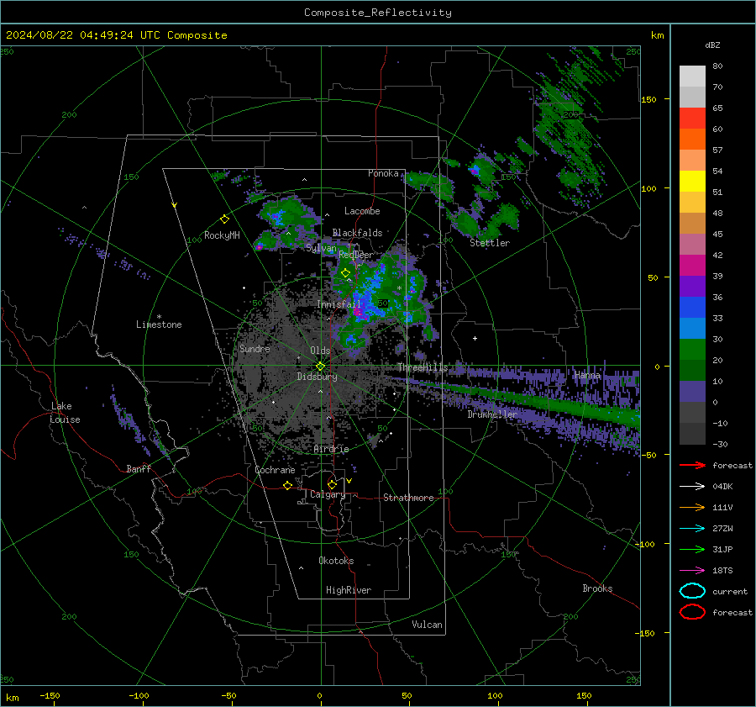Viewport: 756px width, 707px height.
Task: Click the HighRiver town label
Action: point(349,590)
